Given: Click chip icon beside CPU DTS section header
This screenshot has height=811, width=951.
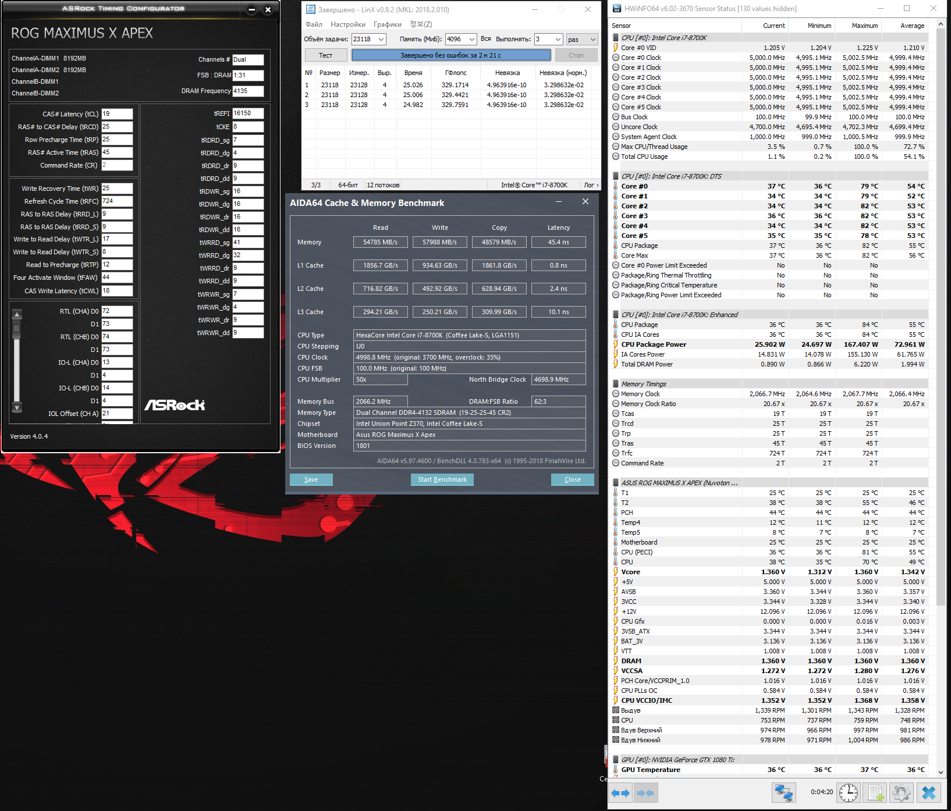Looking at the screenshot, I should point(616,176).
